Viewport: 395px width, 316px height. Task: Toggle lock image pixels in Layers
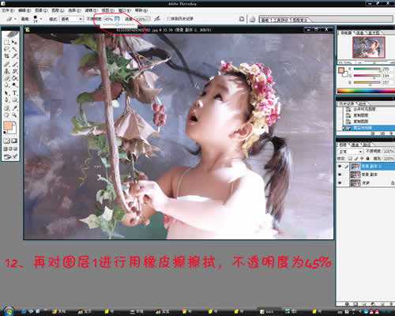[356, 158]
